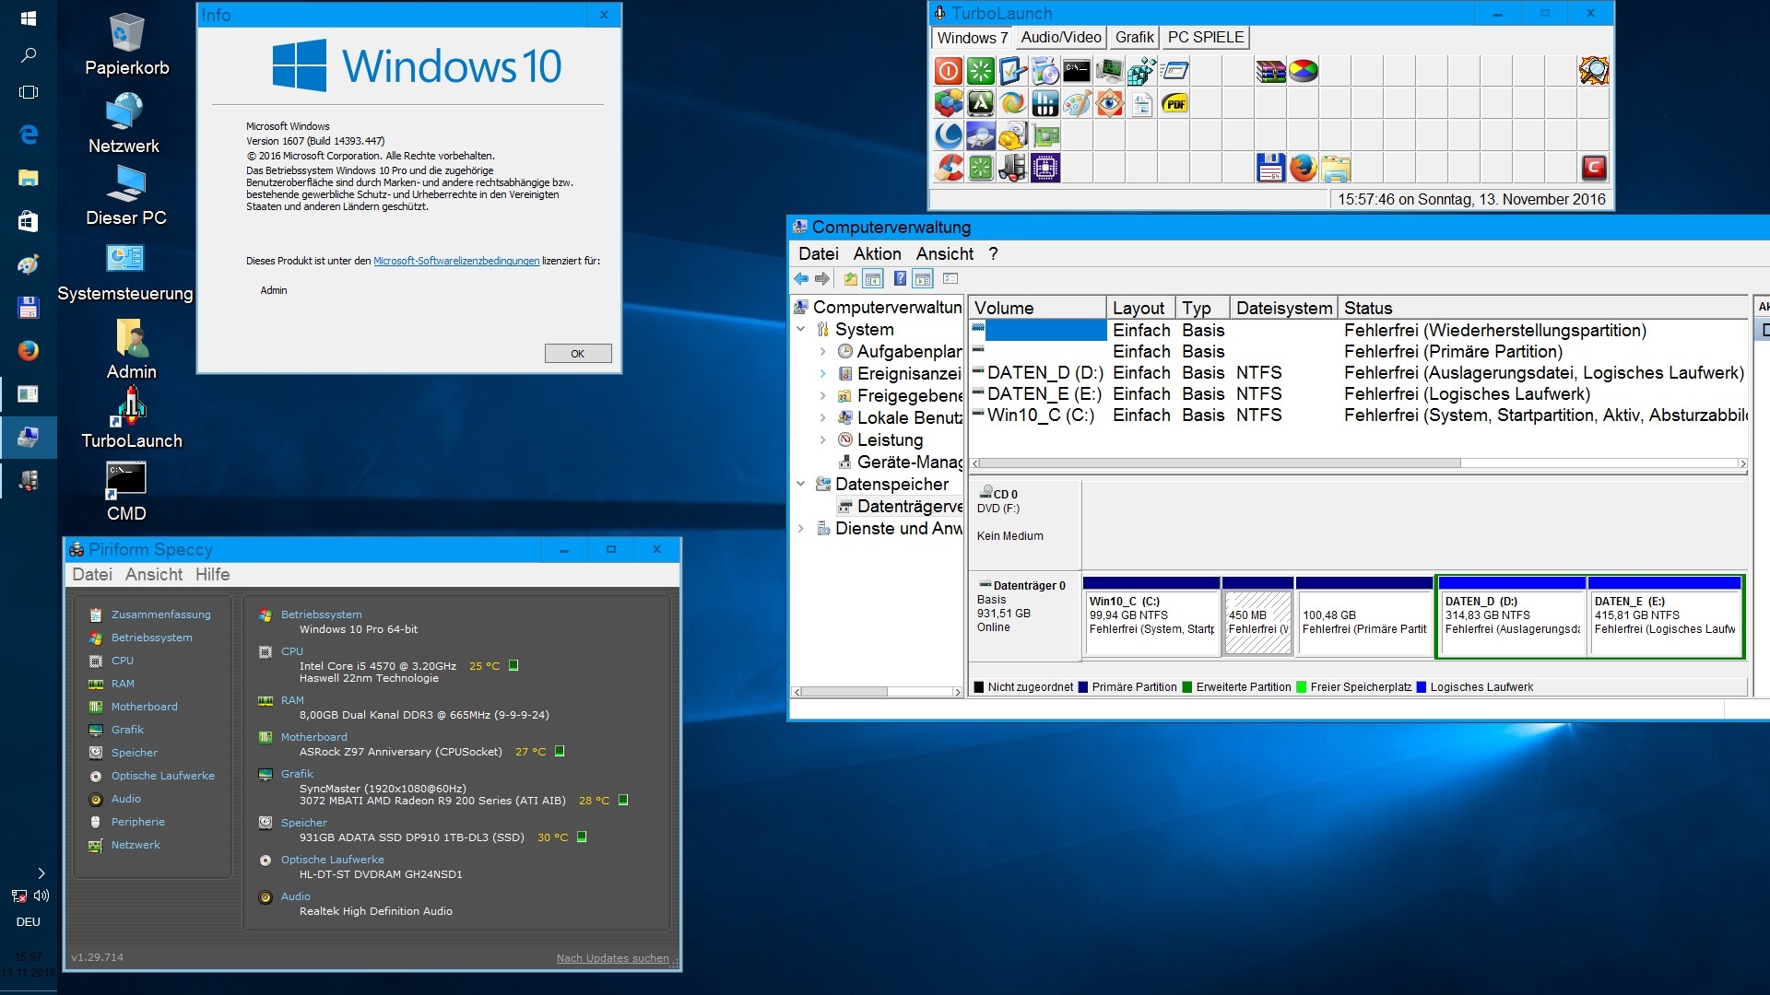Screen dimensions: 1770x995
Task: Click Nach Updates suchen link
Action: [612, 958]
